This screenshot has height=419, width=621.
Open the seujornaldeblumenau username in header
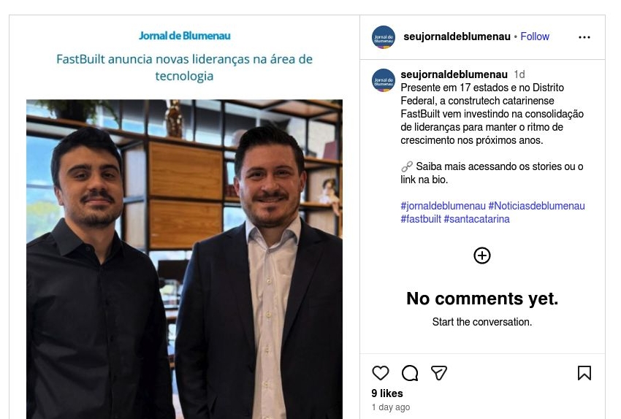pyautogui.click(x=457, y=36)
